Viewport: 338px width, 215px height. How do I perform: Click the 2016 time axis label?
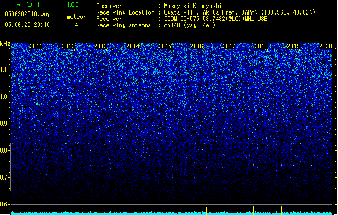(197, 46)
